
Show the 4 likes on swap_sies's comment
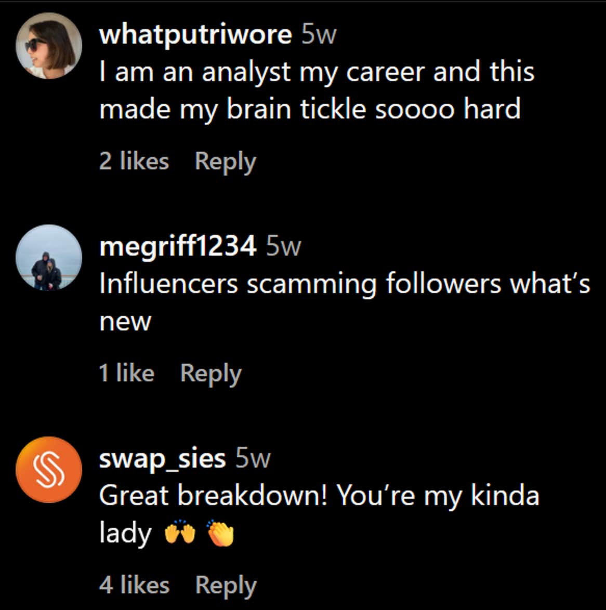134,585
